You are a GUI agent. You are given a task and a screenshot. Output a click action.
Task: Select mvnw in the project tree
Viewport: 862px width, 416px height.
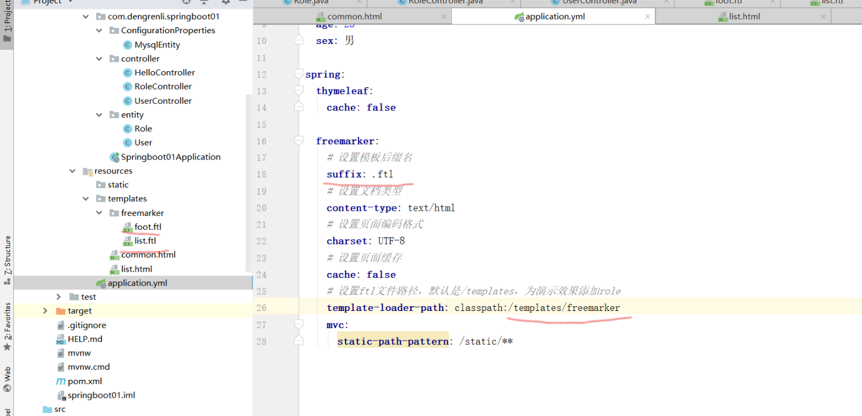(79, 353)
